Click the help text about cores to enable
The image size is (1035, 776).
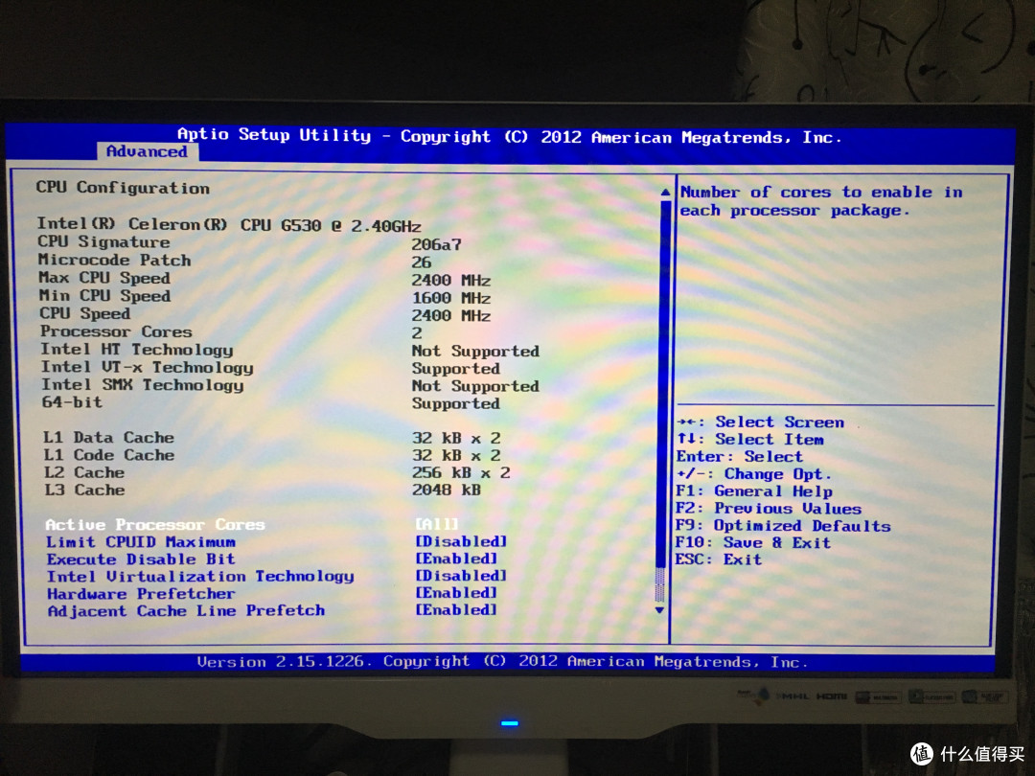[x=821, y=201]
